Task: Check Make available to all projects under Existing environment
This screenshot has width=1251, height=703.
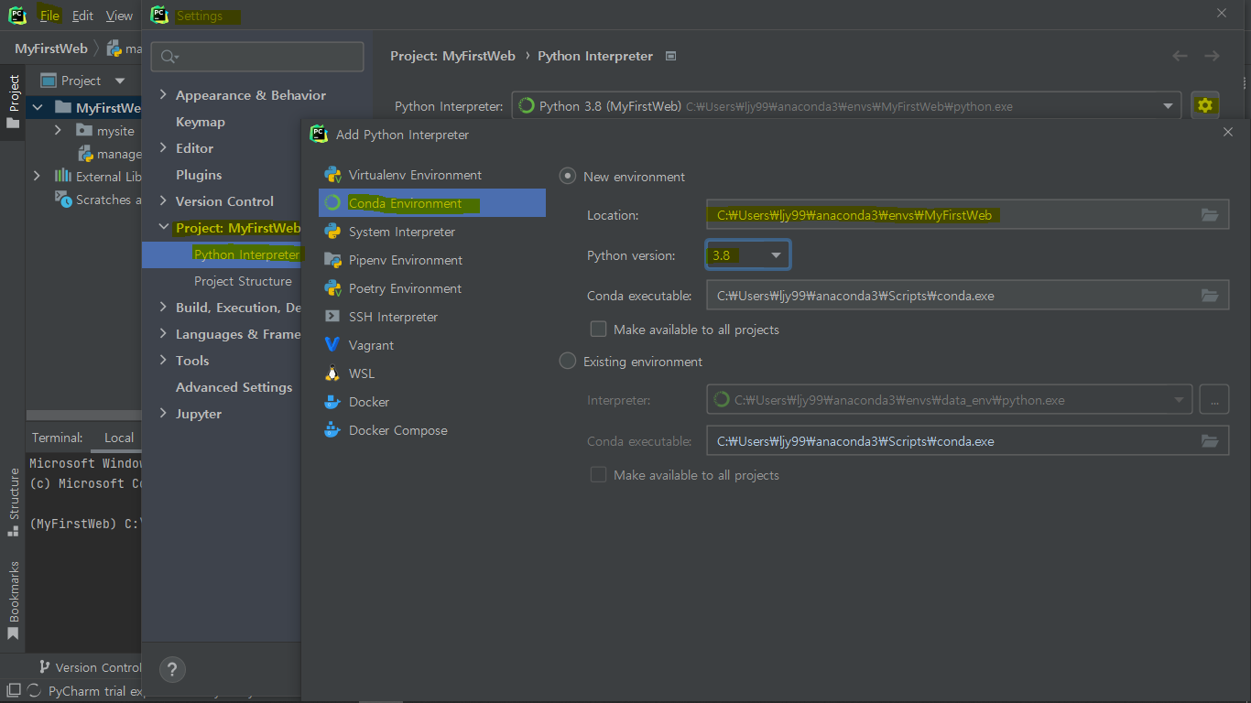Action: coord(599,475)
